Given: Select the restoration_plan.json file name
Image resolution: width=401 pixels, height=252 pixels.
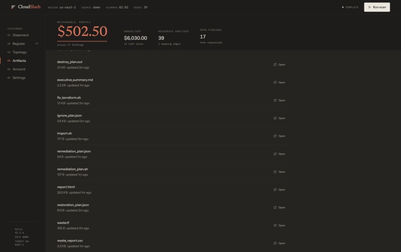Looking at the screenshot, I should (73, 205).
